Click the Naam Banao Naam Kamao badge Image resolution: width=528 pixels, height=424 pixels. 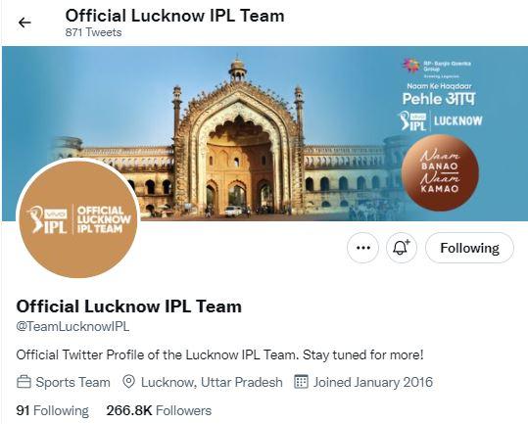440,172
